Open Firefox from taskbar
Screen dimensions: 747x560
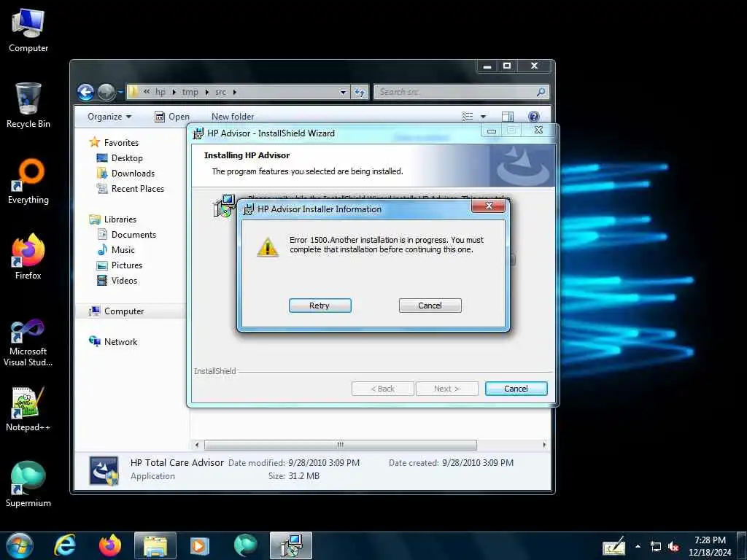click(x=110, y=545)
